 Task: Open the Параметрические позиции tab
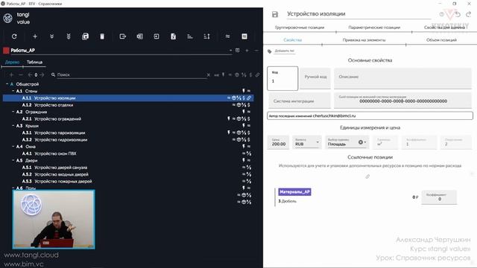pos(374,28)
